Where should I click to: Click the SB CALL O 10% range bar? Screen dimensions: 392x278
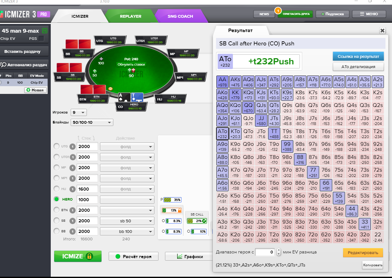[199, 231]
